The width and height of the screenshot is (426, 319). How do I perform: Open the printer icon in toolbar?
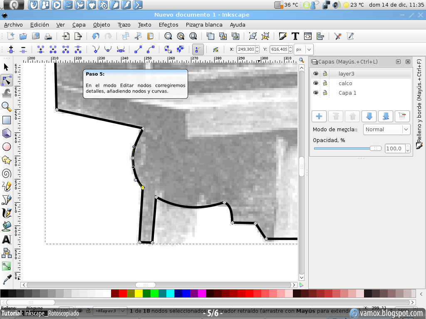click(x=48, y=36)
